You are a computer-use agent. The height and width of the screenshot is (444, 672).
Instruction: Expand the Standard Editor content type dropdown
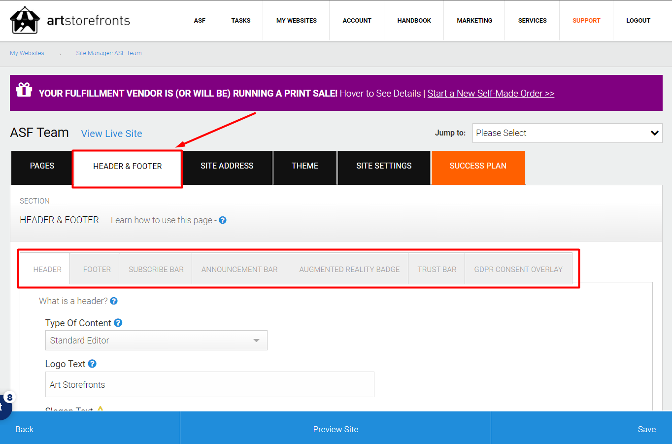(156, 341)
